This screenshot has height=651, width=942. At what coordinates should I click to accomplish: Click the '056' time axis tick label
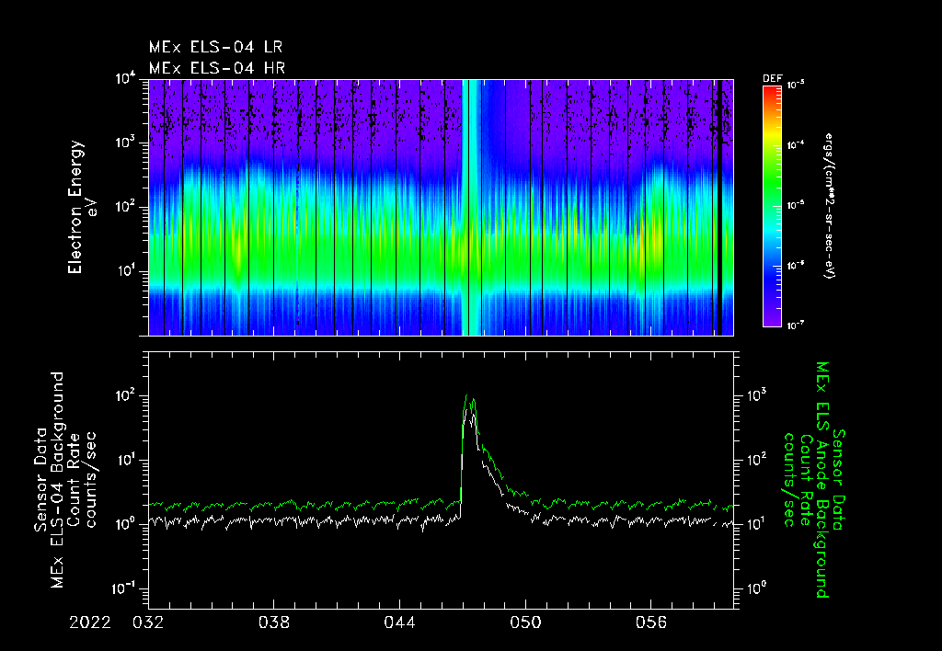point(651,622)
